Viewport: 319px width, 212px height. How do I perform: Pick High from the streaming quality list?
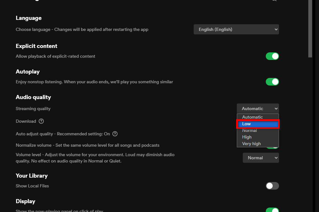[x=247, y=137]
